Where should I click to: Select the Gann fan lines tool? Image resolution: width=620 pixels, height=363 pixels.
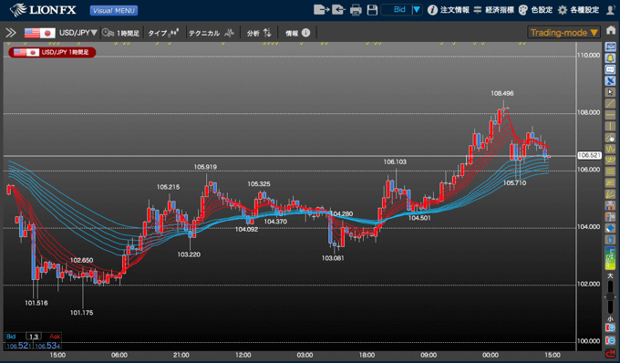point(610,194)
